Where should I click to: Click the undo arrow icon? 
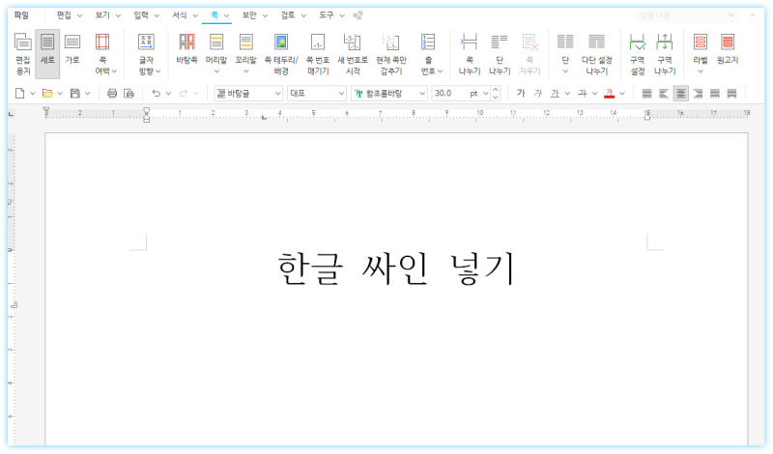(x=156, y=93)
